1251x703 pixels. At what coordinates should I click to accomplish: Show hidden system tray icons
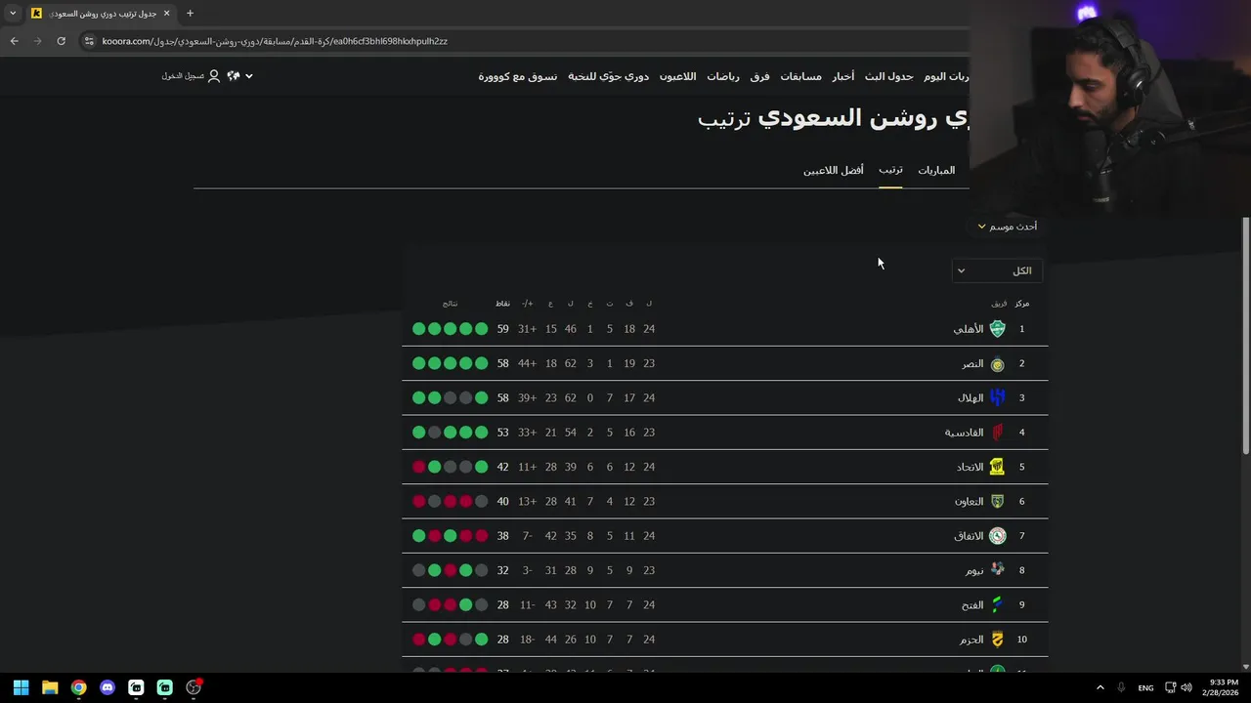click(1100, 687)
